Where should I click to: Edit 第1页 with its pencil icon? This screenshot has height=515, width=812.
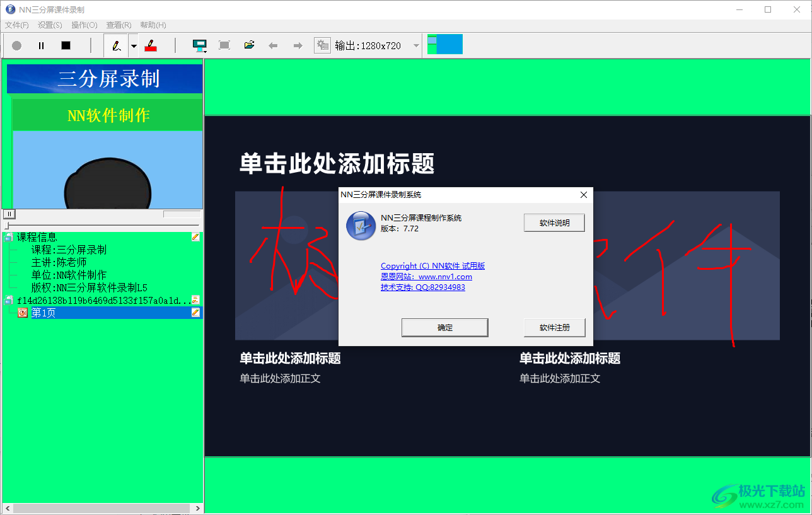click(196, 313)
